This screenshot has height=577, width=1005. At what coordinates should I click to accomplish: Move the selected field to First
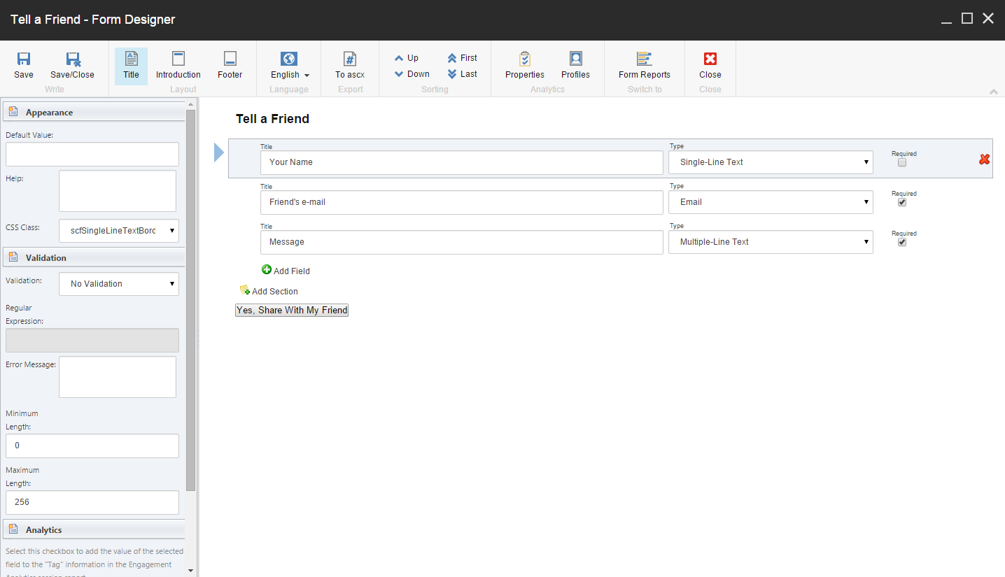pyautogui.click(x=462, y=58)
